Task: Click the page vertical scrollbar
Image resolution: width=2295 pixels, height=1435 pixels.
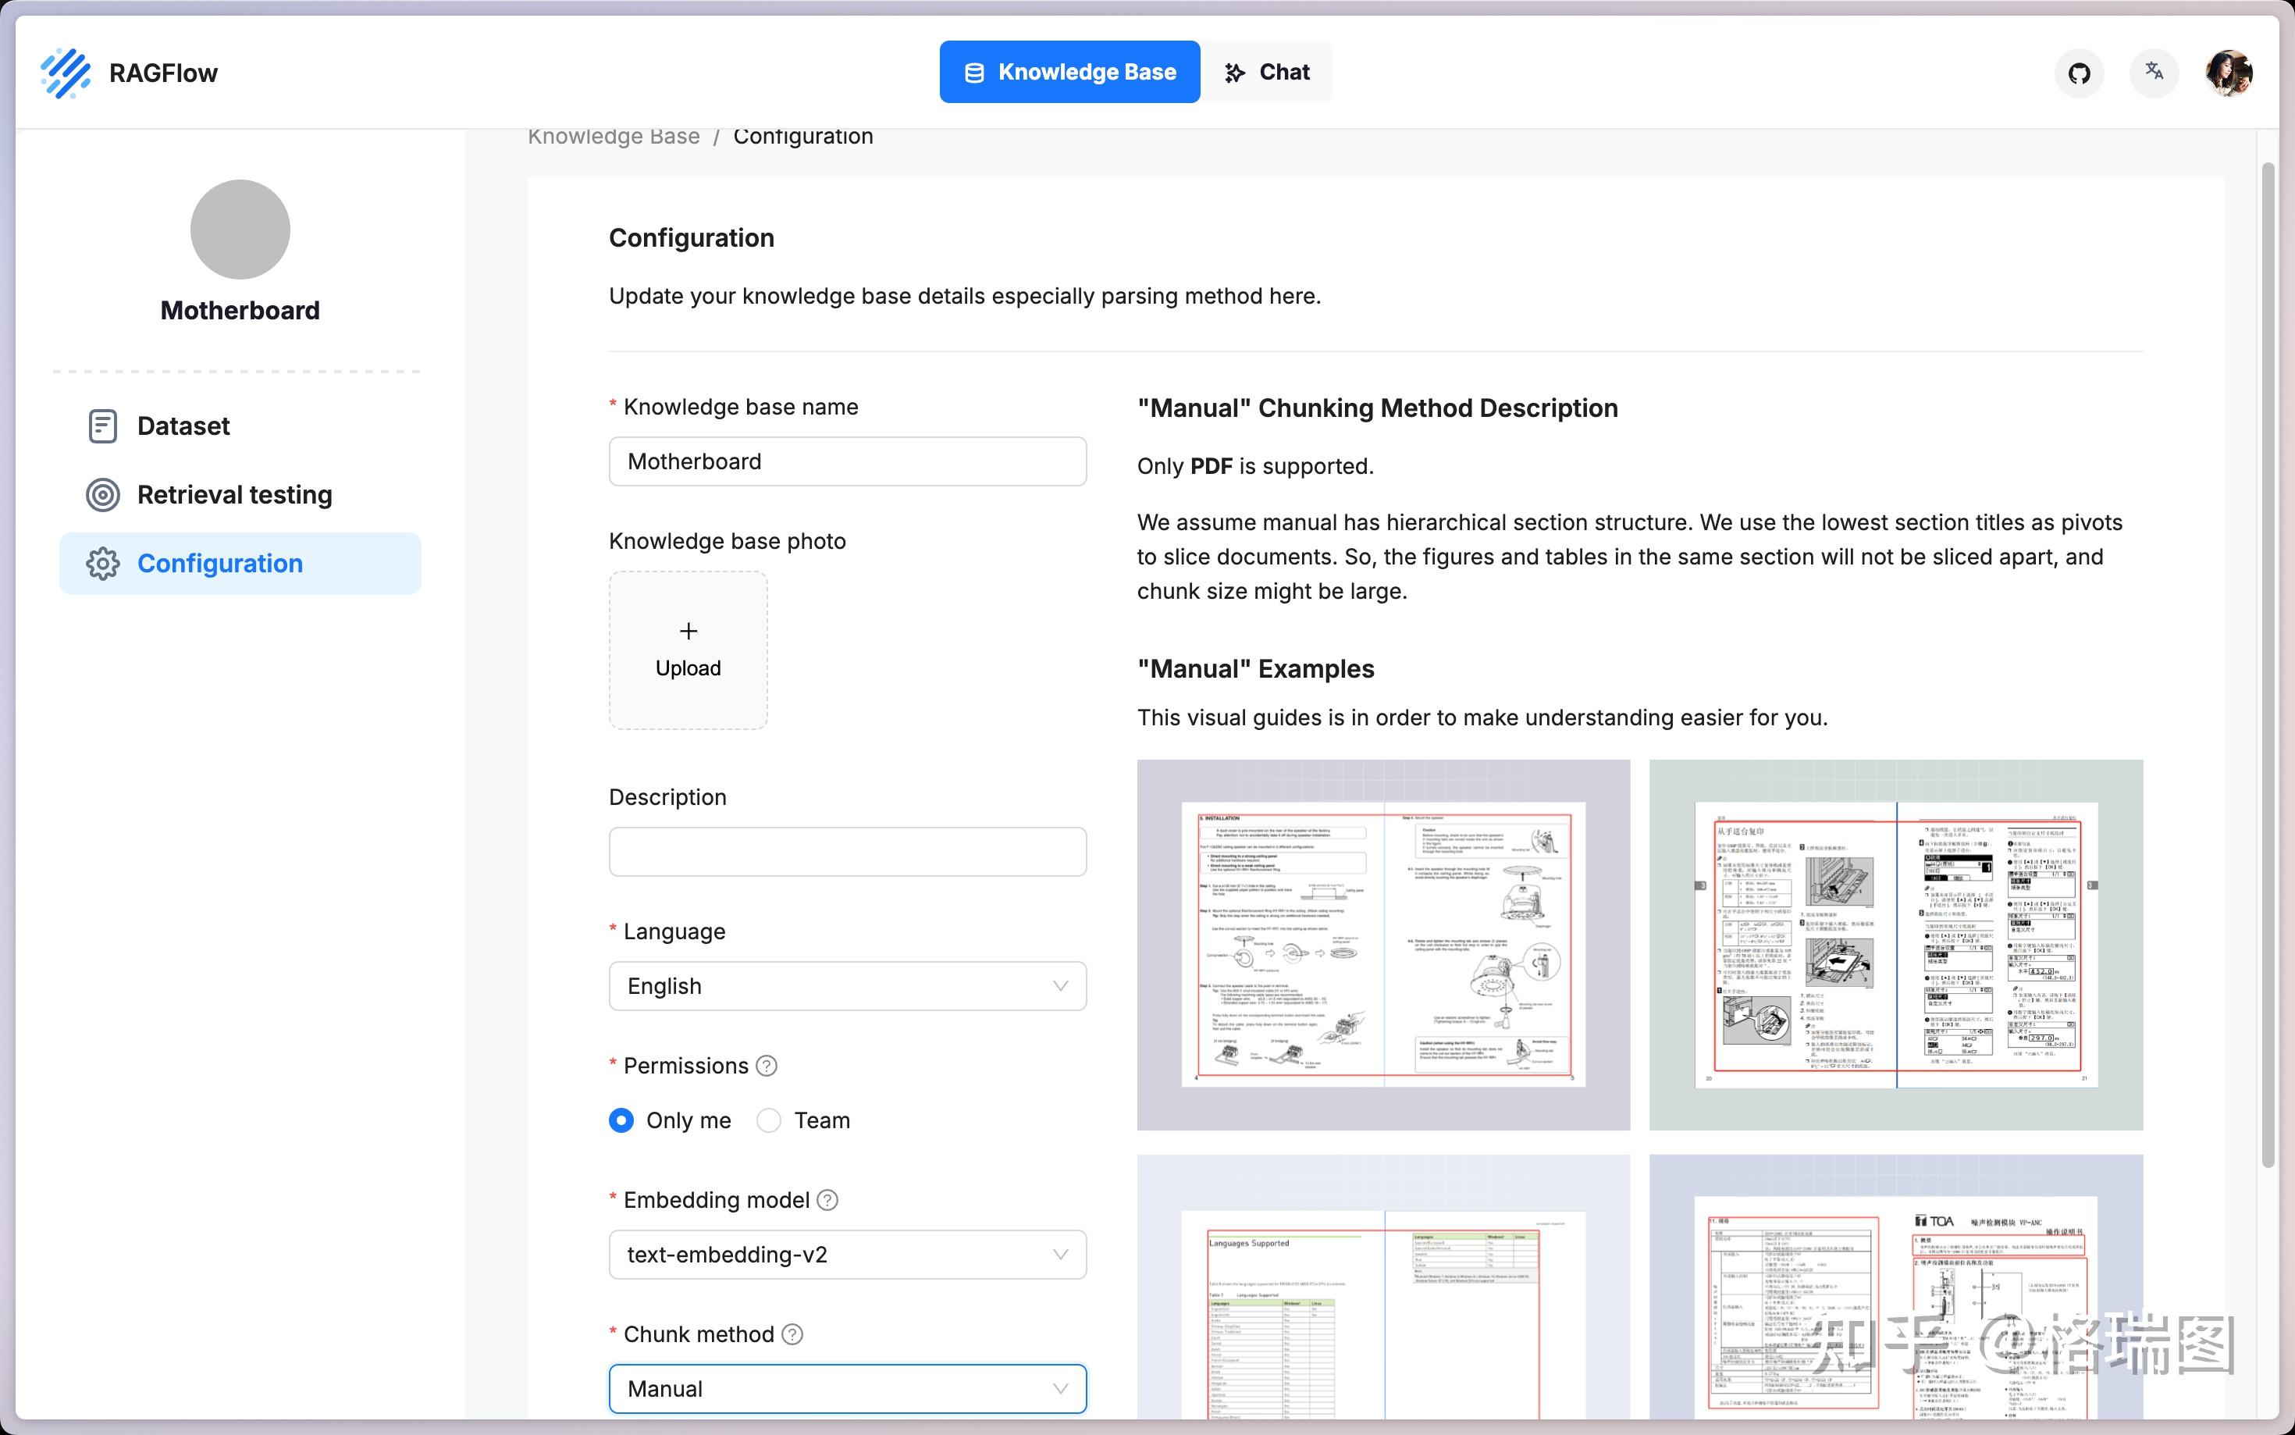Action: click(2268, 664)
